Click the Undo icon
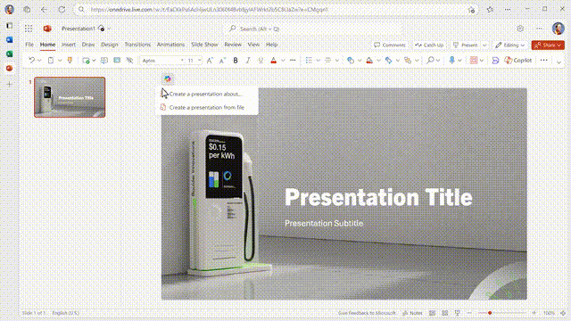 coord(32,61)
